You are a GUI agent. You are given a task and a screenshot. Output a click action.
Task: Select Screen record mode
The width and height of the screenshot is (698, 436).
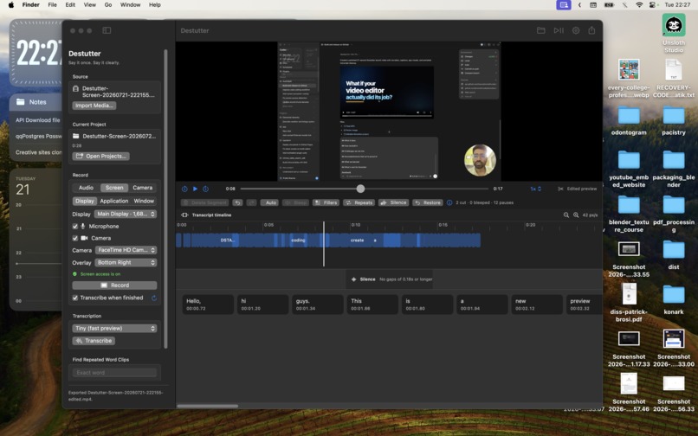(x=114, y=188)
